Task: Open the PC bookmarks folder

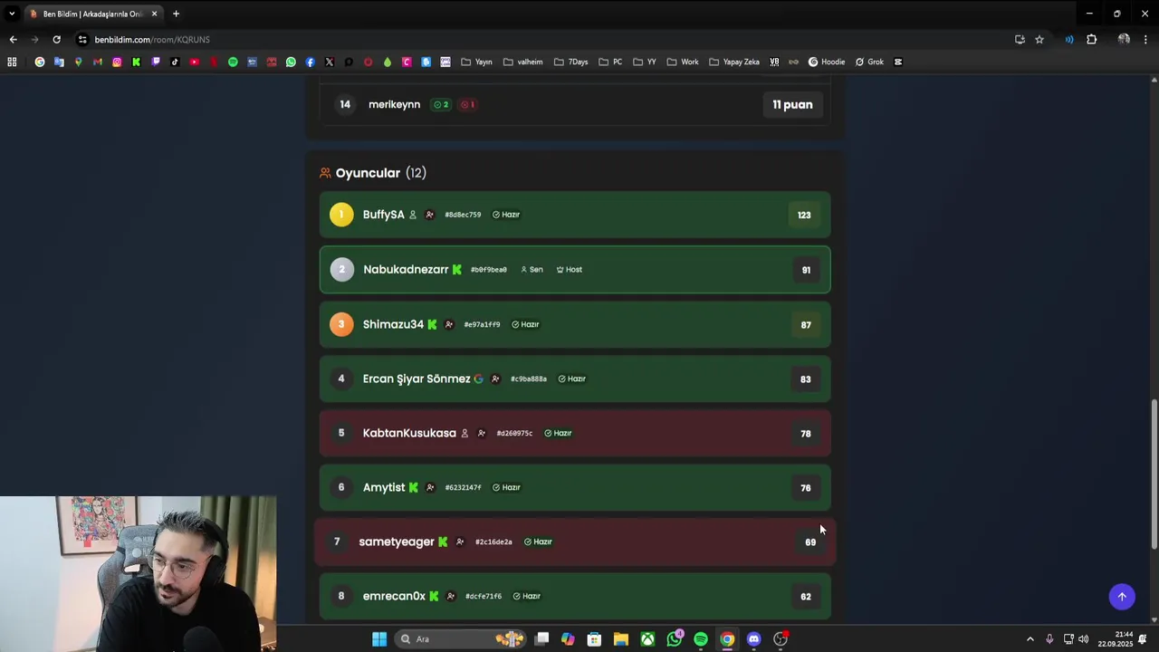Action: [x=611, y=62]
